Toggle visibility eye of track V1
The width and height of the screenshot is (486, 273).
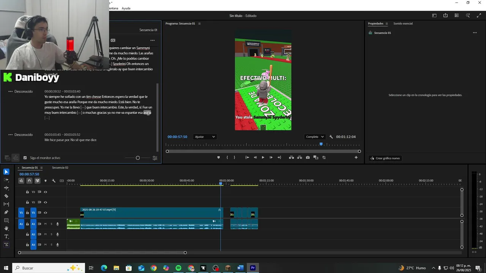pos(46,213)
